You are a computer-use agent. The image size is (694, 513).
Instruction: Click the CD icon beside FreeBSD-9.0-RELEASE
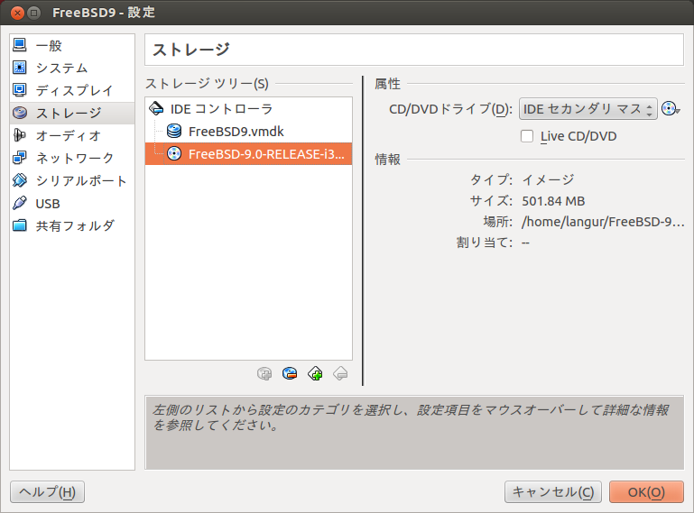(174, 153)
